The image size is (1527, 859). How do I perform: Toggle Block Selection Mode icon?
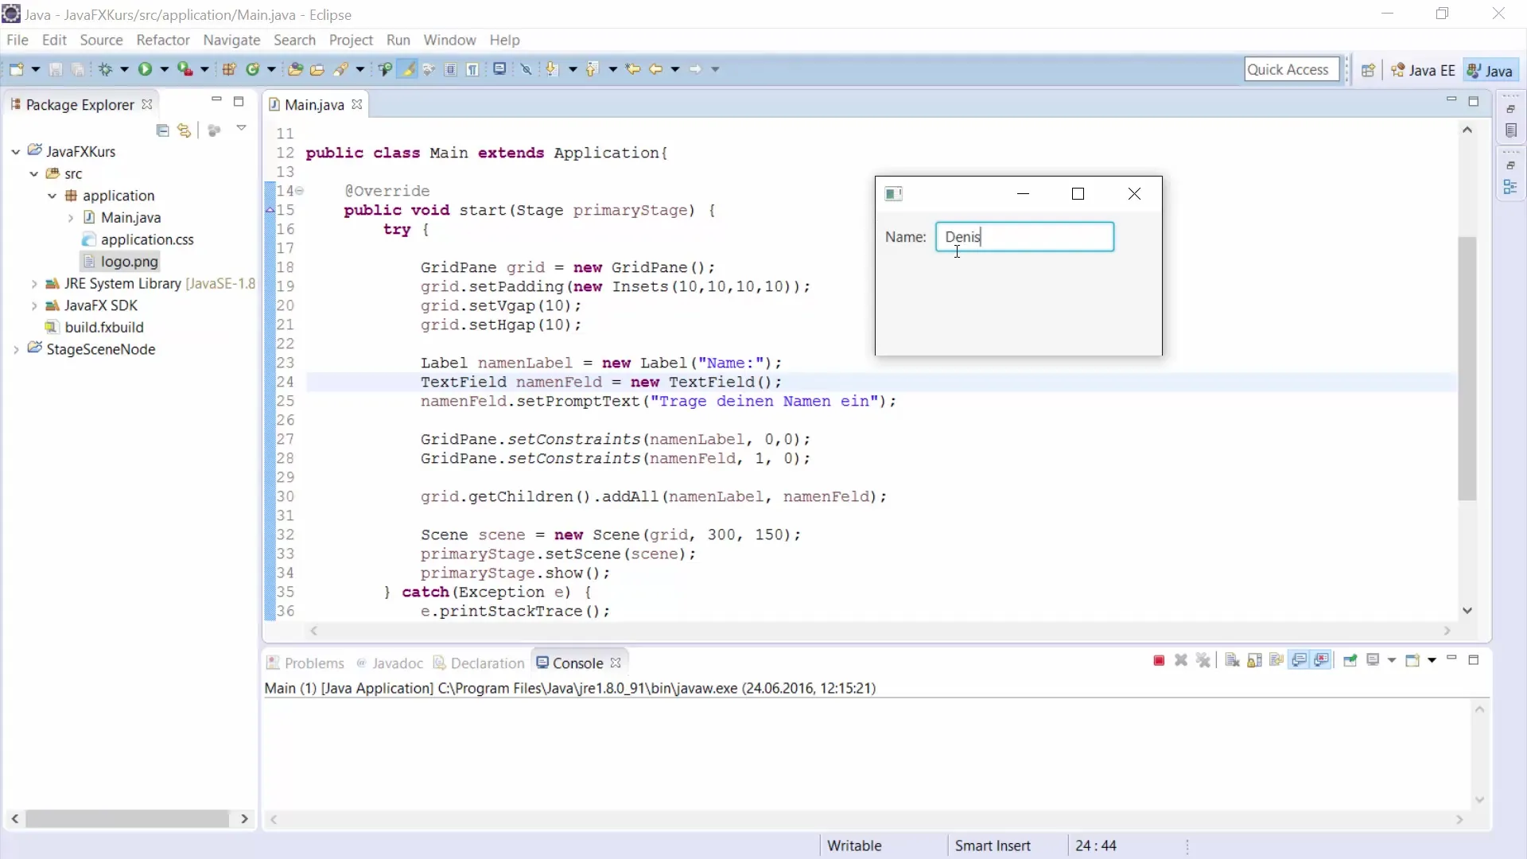click(450, 69)
